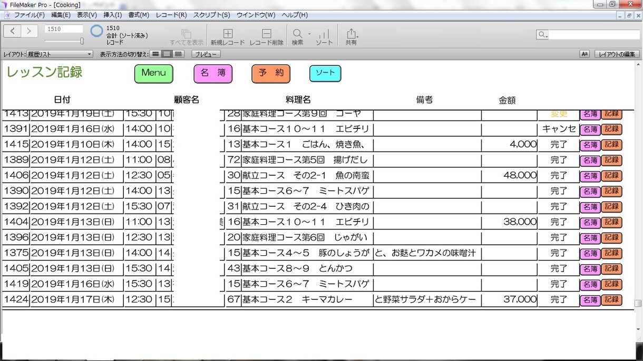Expand the 検索 dropdown arrow
The width and height of the screenshot is (643, 361).
(x=309, y=34)
